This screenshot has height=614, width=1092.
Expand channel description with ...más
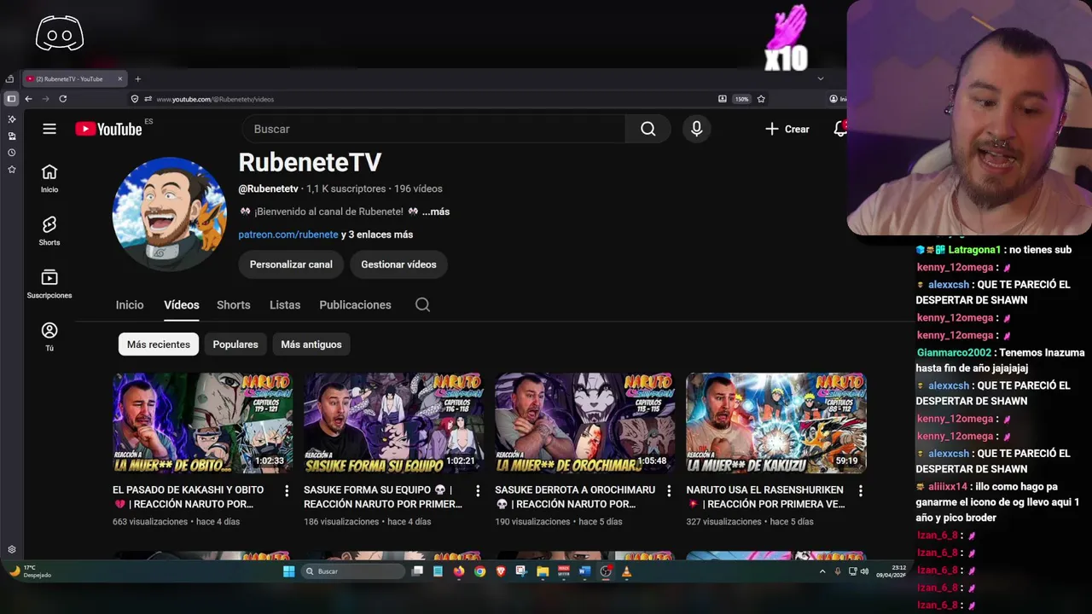coord(436,211)
